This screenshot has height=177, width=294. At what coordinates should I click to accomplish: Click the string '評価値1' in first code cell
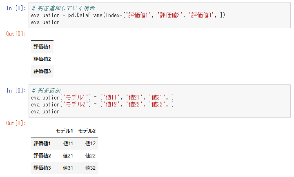[x=138, y=15]
